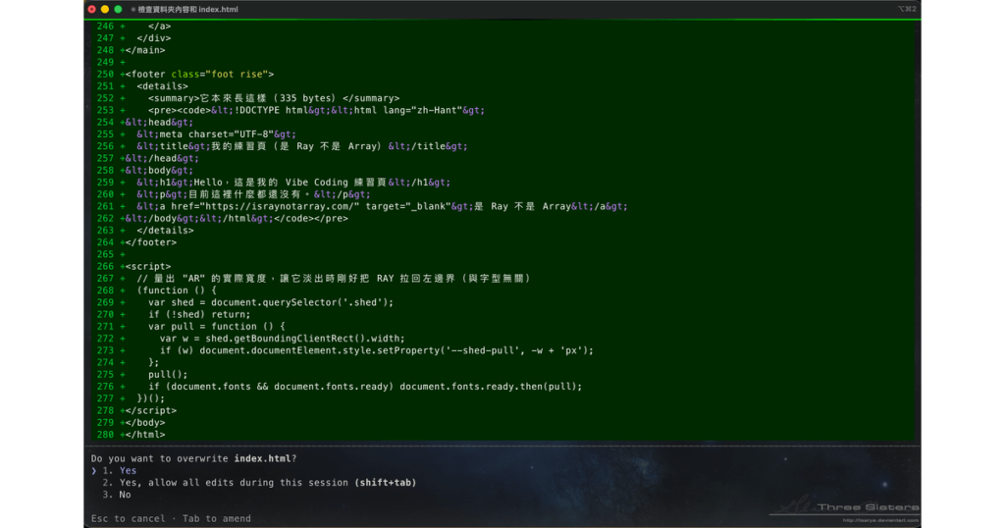This screenshot has height=528, width=1005.
Task: Click line 280 closing html tag
Action: tap(145, 435)
